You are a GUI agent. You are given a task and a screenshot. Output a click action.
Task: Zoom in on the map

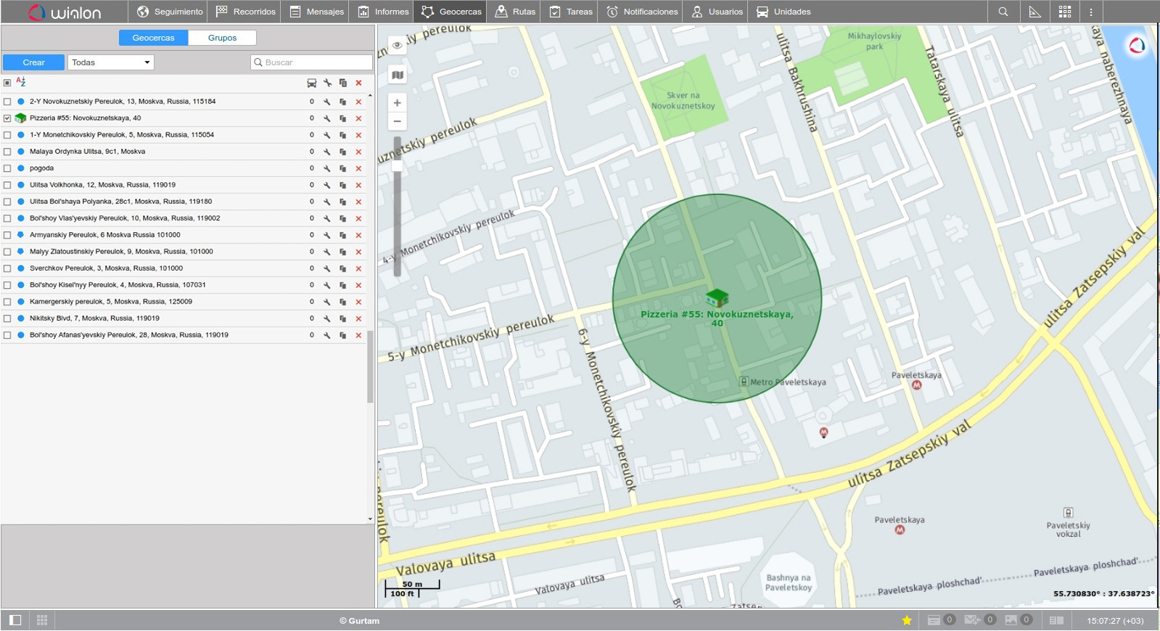(397, 103)
